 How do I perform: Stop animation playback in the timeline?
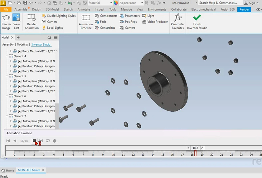[x=35, y=141]
